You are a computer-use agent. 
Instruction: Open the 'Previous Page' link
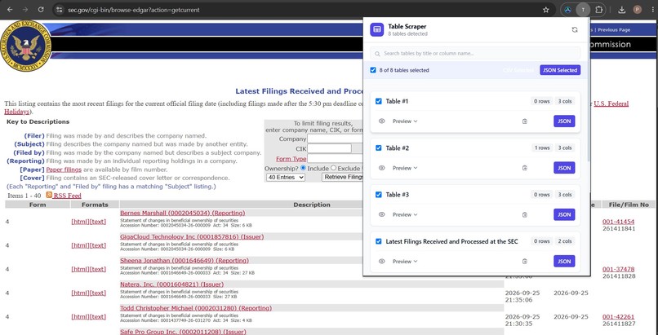click(614, 29)
